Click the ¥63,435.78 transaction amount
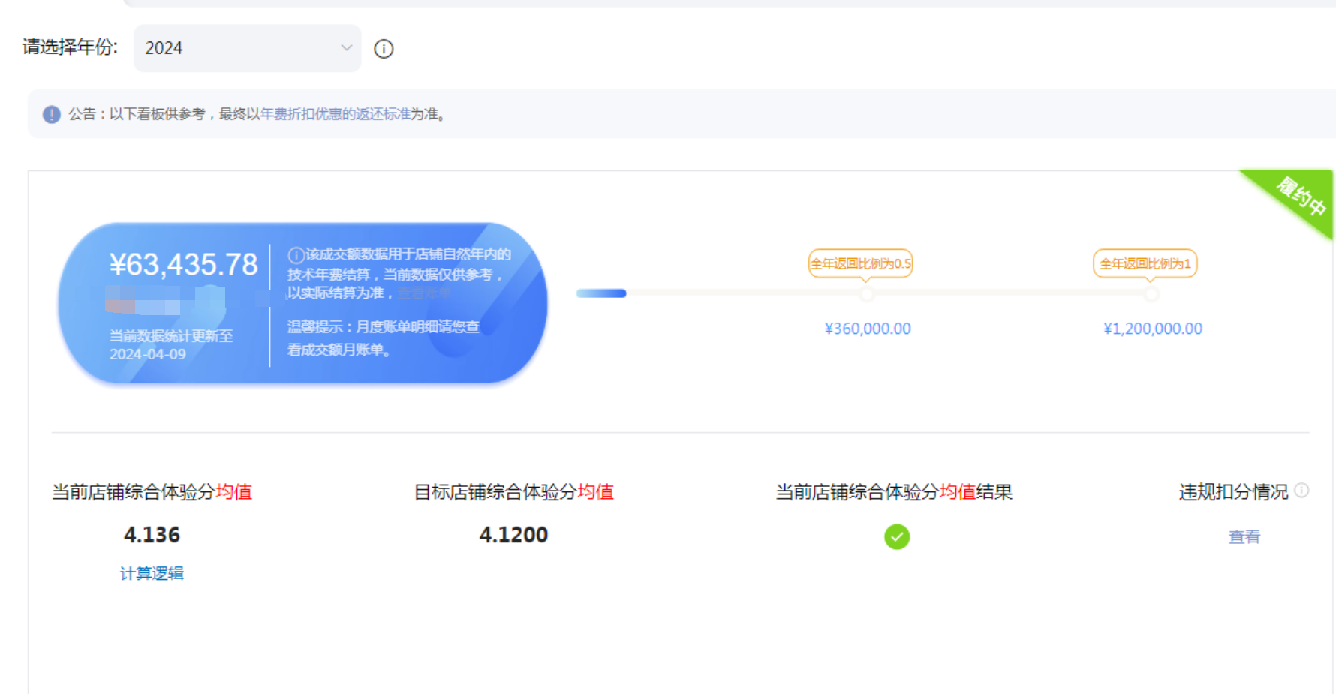The width and height of the screenshot is (1336, 694). (x=183, y=265)
